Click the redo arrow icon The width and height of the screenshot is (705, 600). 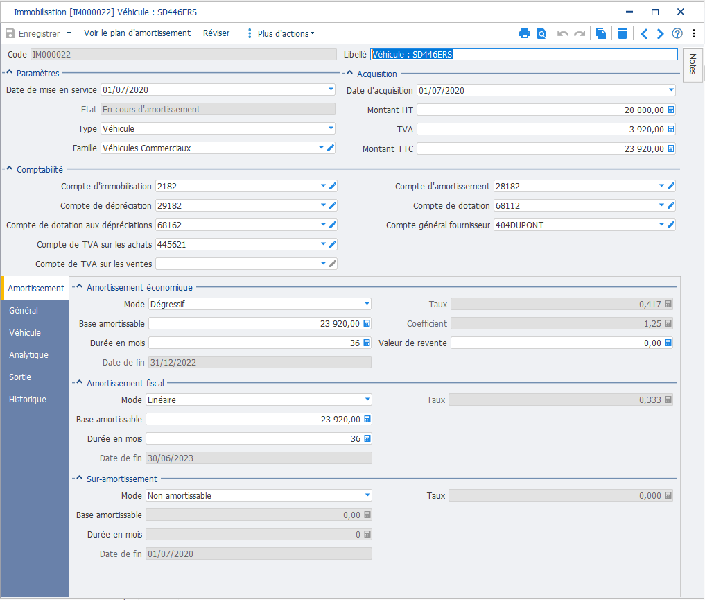[x=580, y=34]
